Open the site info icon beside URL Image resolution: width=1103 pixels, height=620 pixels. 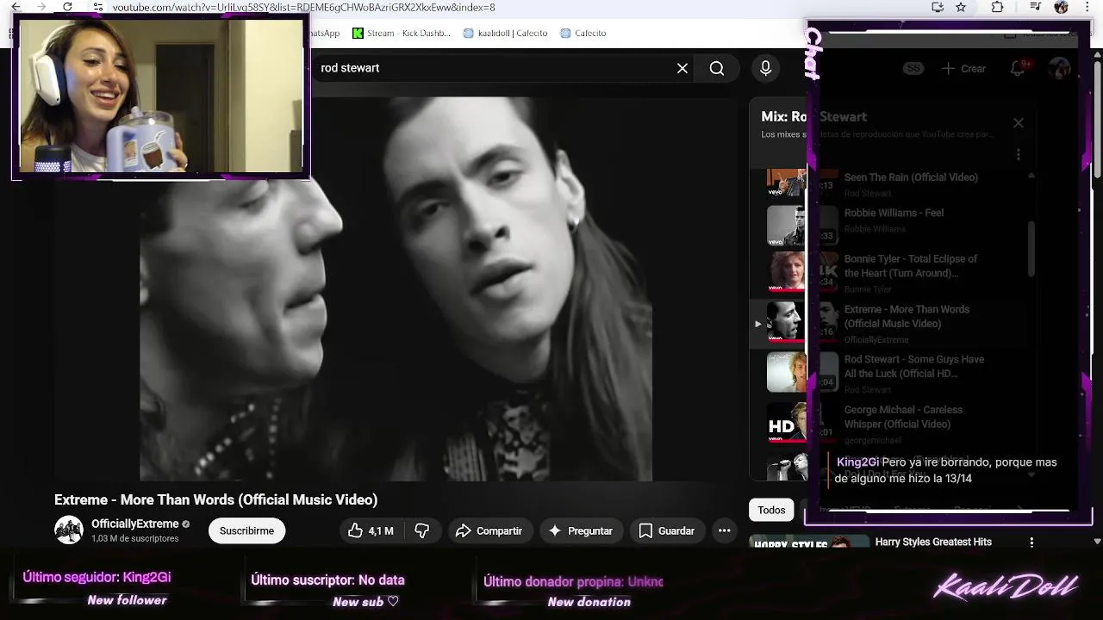point(98,7)
